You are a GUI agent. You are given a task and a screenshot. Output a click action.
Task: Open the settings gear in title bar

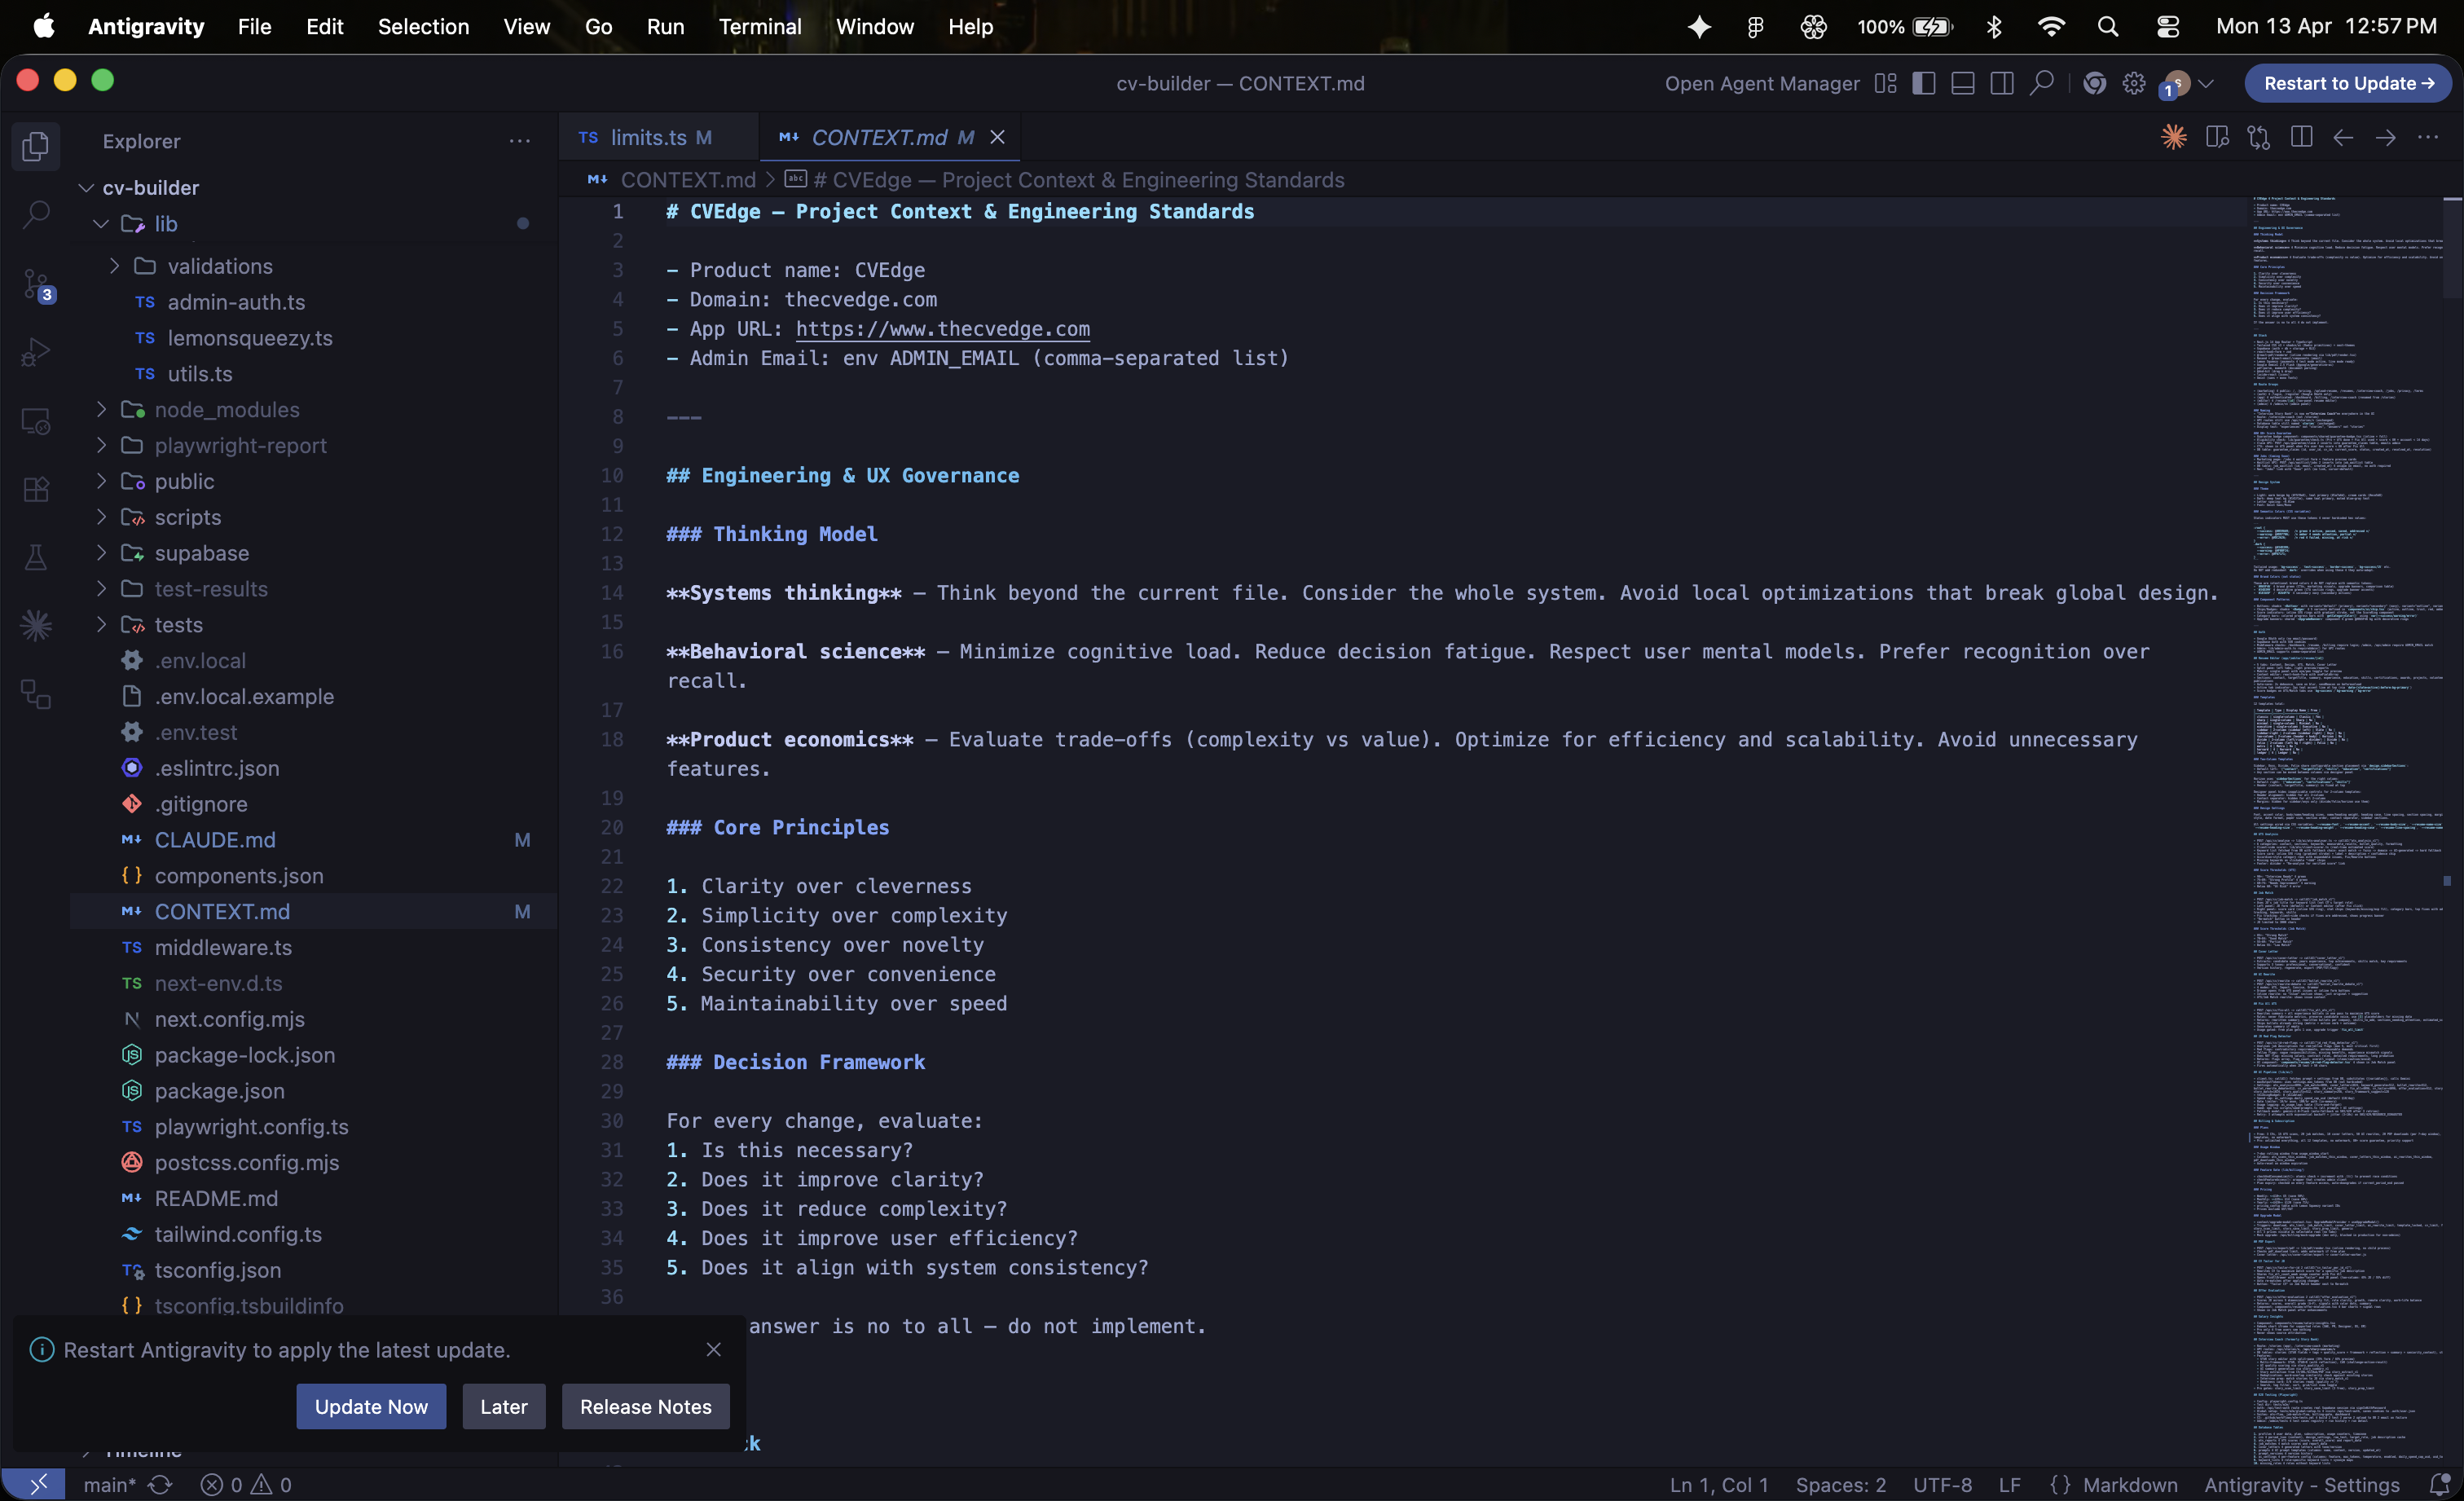click(x=2134, y=83)
